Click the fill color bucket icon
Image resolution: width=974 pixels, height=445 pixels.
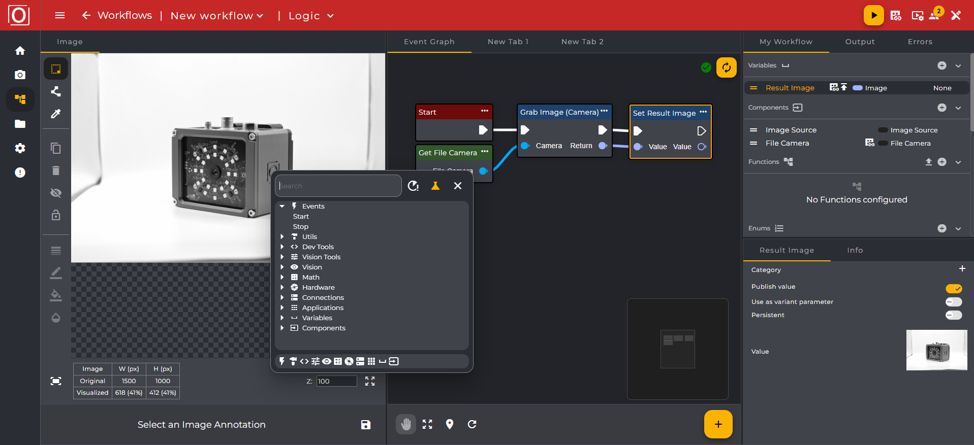pyautogui.click(x=56, y=295)
